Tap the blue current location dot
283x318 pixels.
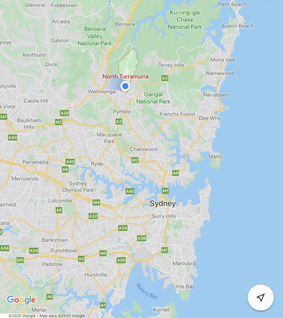click(125, 86)
